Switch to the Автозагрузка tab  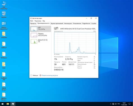pos(68,23)
